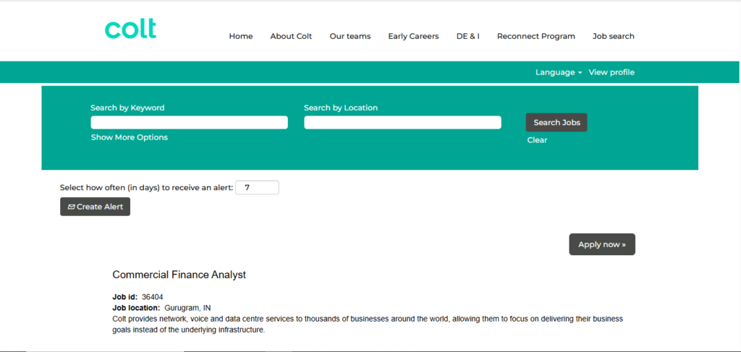This screenshot has width=741, height=352.
Task: Click the Search Jobs button
Action: pyautogui.click(x=556, y=122)
